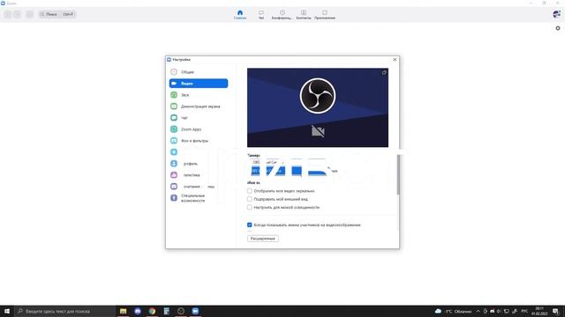Click the OBS camera video preview

click(x=318, y=107)
